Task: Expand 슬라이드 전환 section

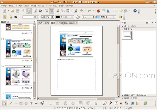Action: point(139,98)
